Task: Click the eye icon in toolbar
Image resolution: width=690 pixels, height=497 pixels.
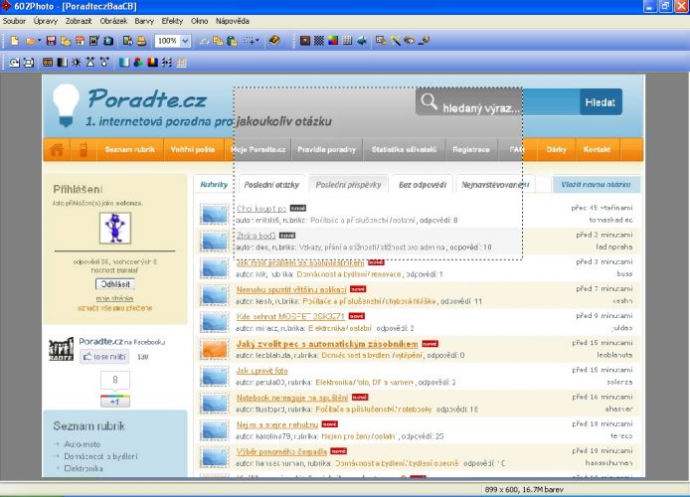Action: [410, 41]
